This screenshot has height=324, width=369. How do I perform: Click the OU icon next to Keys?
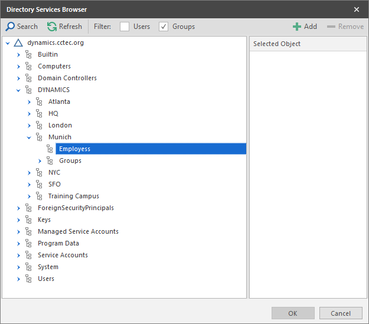(28, 220)
